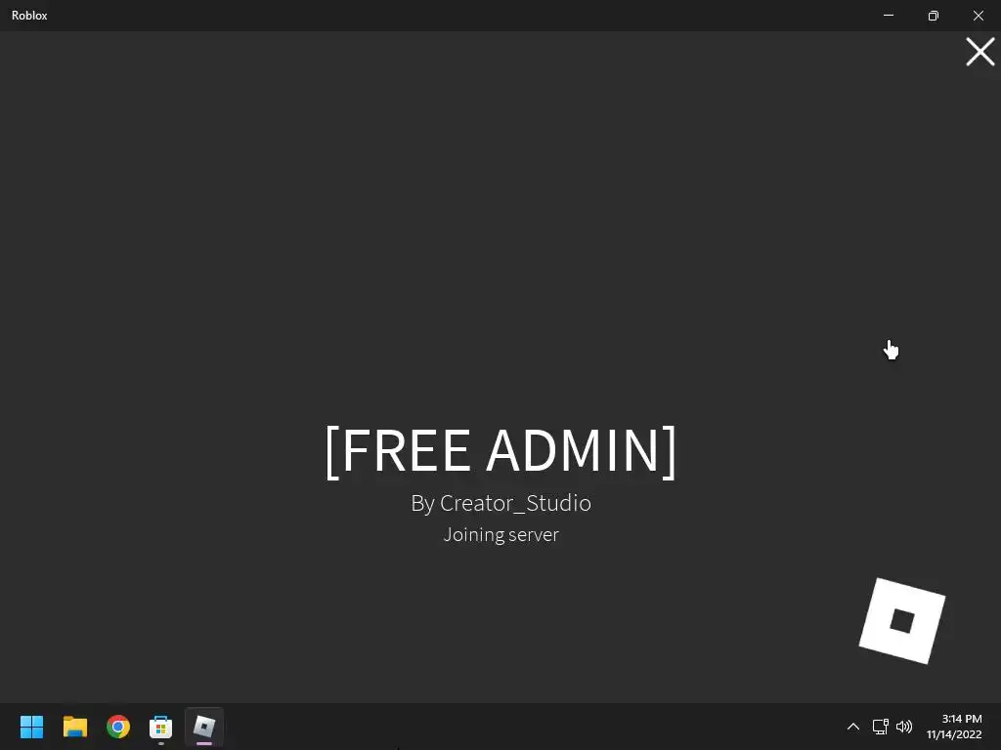The image size is (1001, 750).
Task: Launch File Explorer from the taskbar
Action: tap(74, 727)
